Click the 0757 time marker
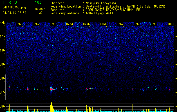177x112 pixels. point(120,24)
